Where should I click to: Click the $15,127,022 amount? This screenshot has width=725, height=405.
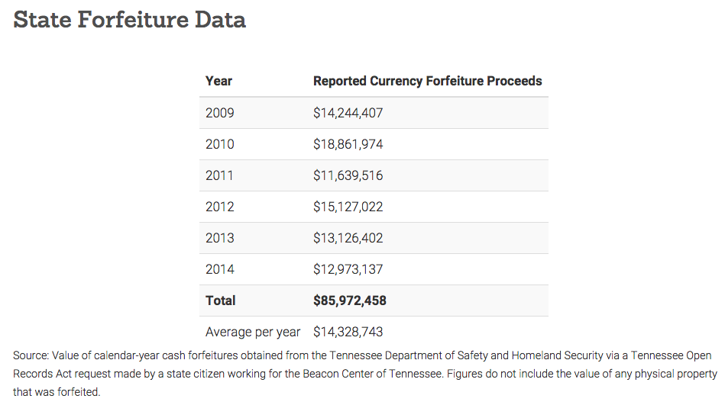tap(348, 207)
